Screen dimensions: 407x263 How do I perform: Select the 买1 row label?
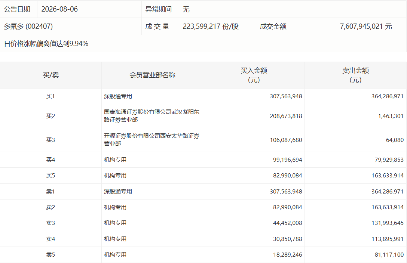click(51, 96)
